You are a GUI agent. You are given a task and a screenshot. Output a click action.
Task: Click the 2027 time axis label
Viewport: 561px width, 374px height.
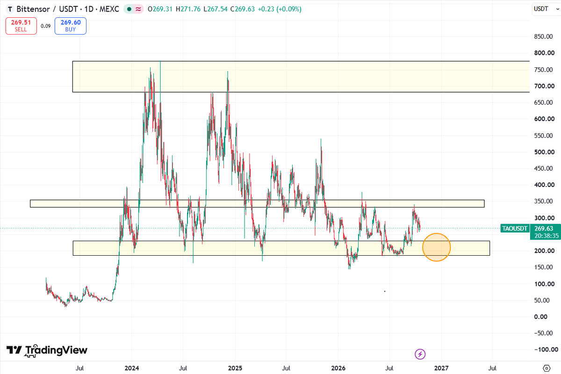pyautogui.click(x=441, y=368)
